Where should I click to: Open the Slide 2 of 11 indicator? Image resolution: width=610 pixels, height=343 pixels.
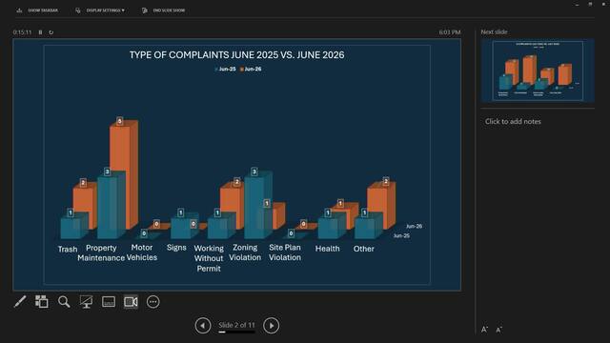(x=236, y=325)
